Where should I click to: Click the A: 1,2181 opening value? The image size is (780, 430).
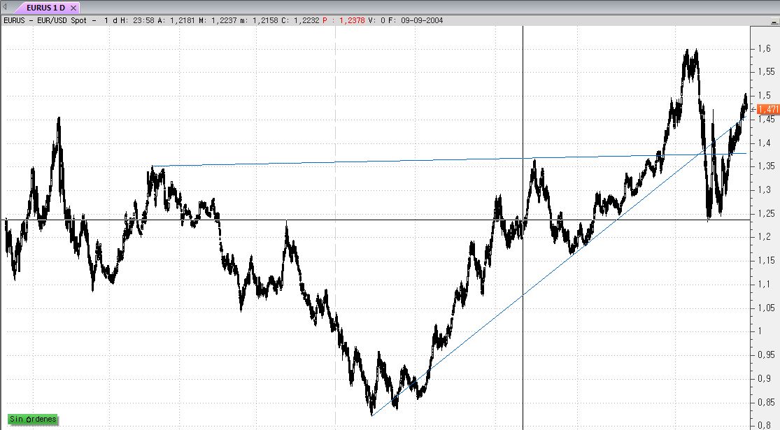[176, 20]
